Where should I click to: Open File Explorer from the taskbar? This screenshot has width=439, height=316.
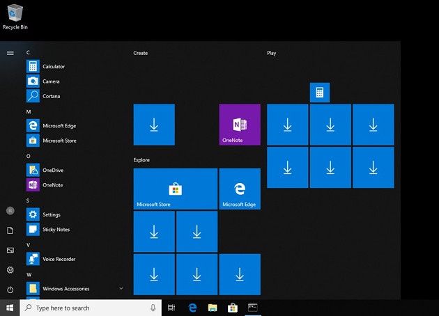(x=213, y=308)
